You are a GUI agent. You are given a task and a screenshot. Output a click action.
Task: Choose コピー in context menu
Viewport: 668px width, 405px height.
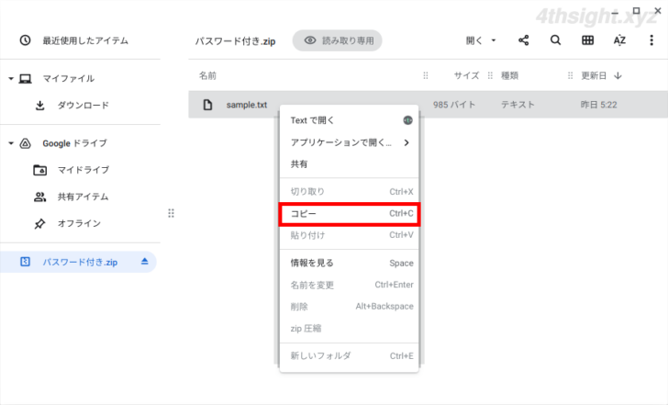pos(349,214)
